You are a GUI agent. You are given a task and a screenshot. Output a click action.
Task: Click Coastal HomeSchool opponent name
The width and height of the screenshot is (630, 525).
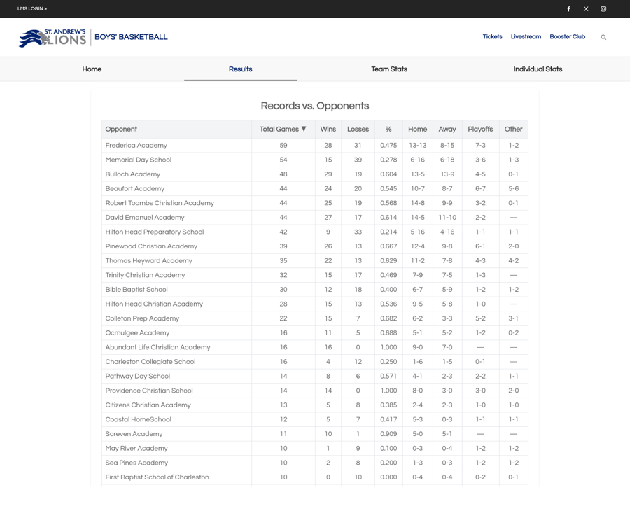(x=138, y=420)
